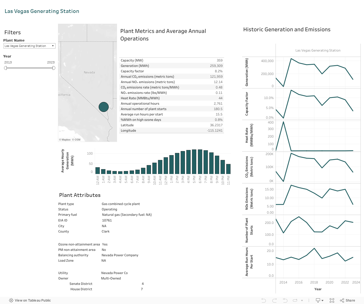Screen dimensions: 364x304
Task: Click the Senate District label
Action: [x=81, y=284]
